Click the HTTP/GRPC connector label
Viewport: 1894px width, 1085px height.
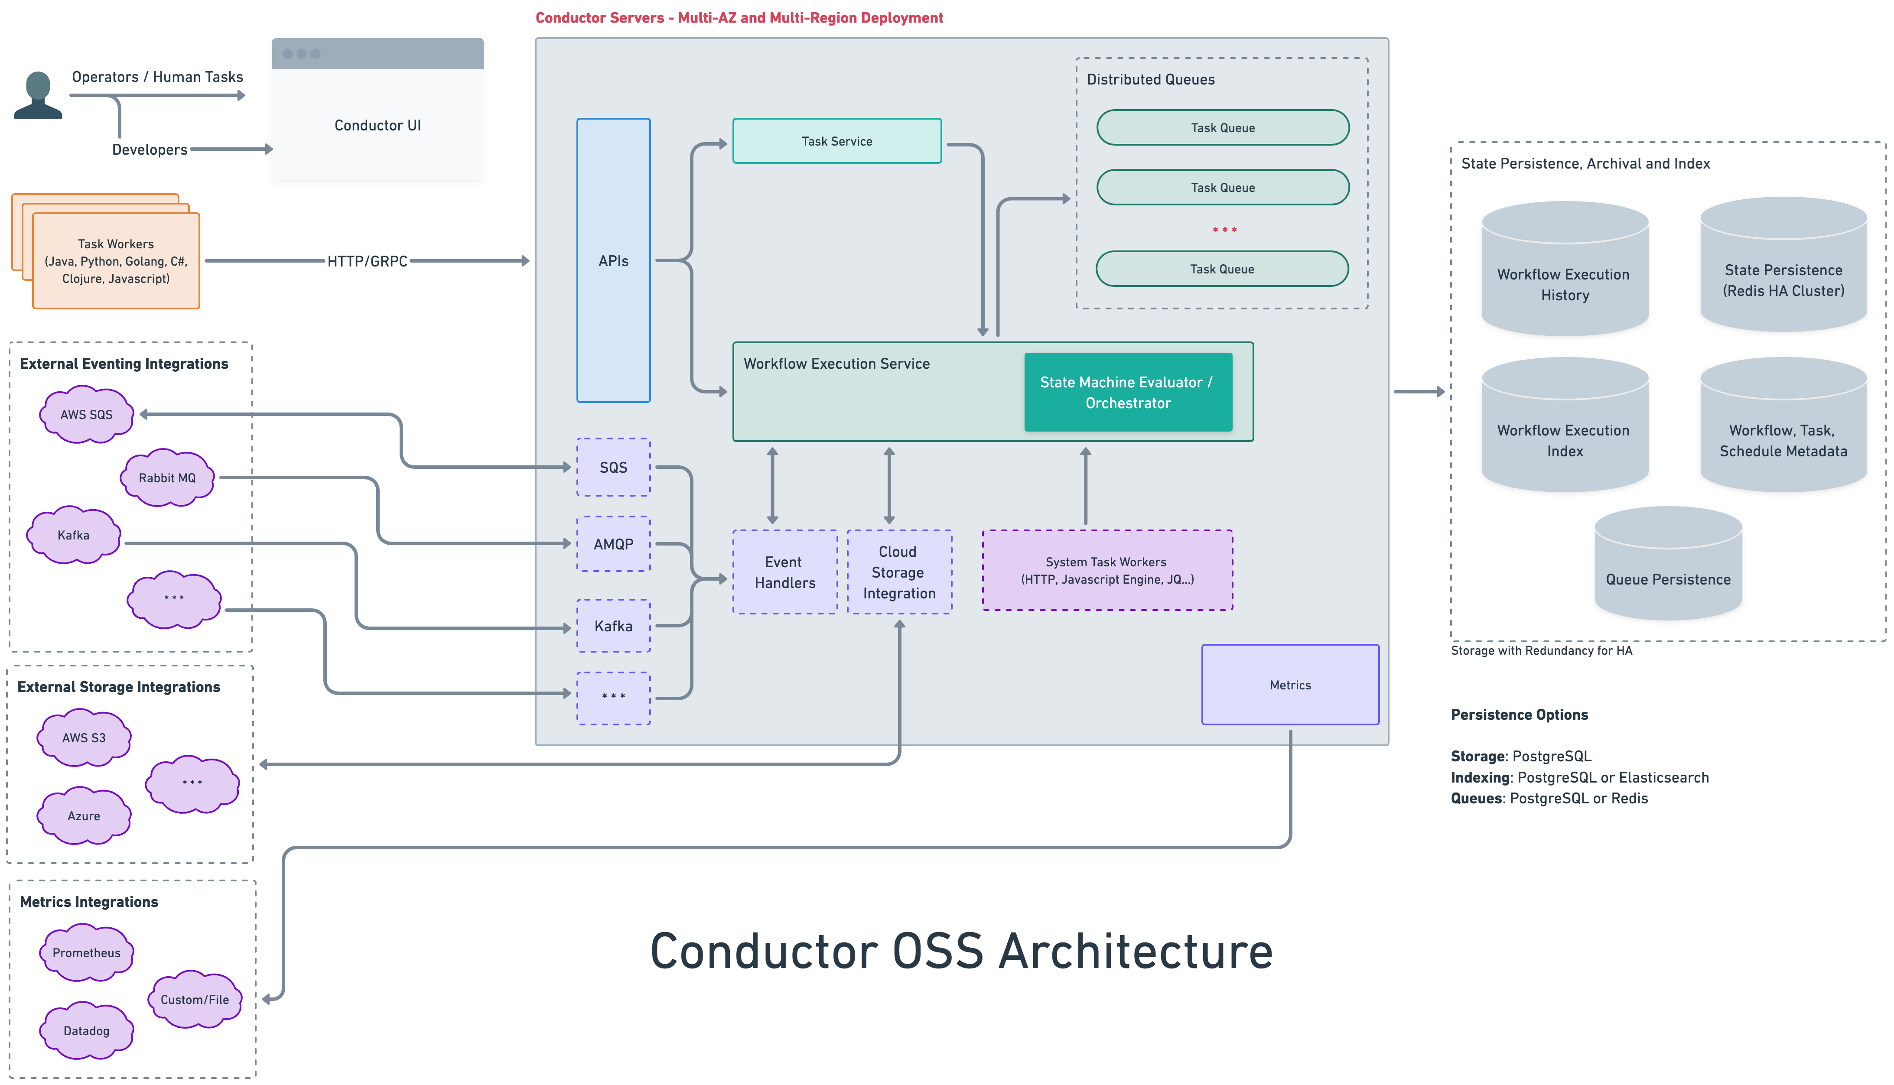pyautogui.click(x=367, y=261)
